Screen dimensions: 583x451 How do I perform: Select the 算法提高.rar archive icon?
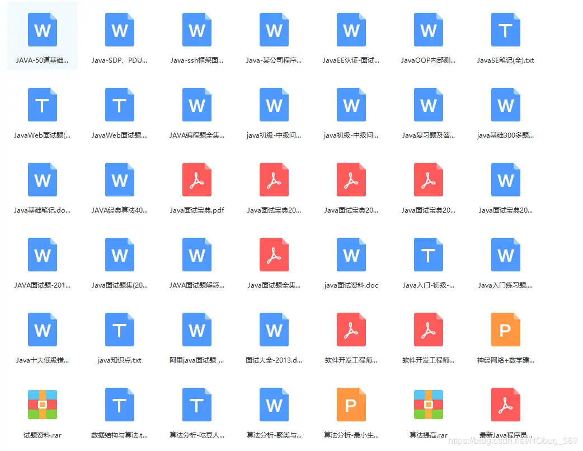tap(429, 405)
